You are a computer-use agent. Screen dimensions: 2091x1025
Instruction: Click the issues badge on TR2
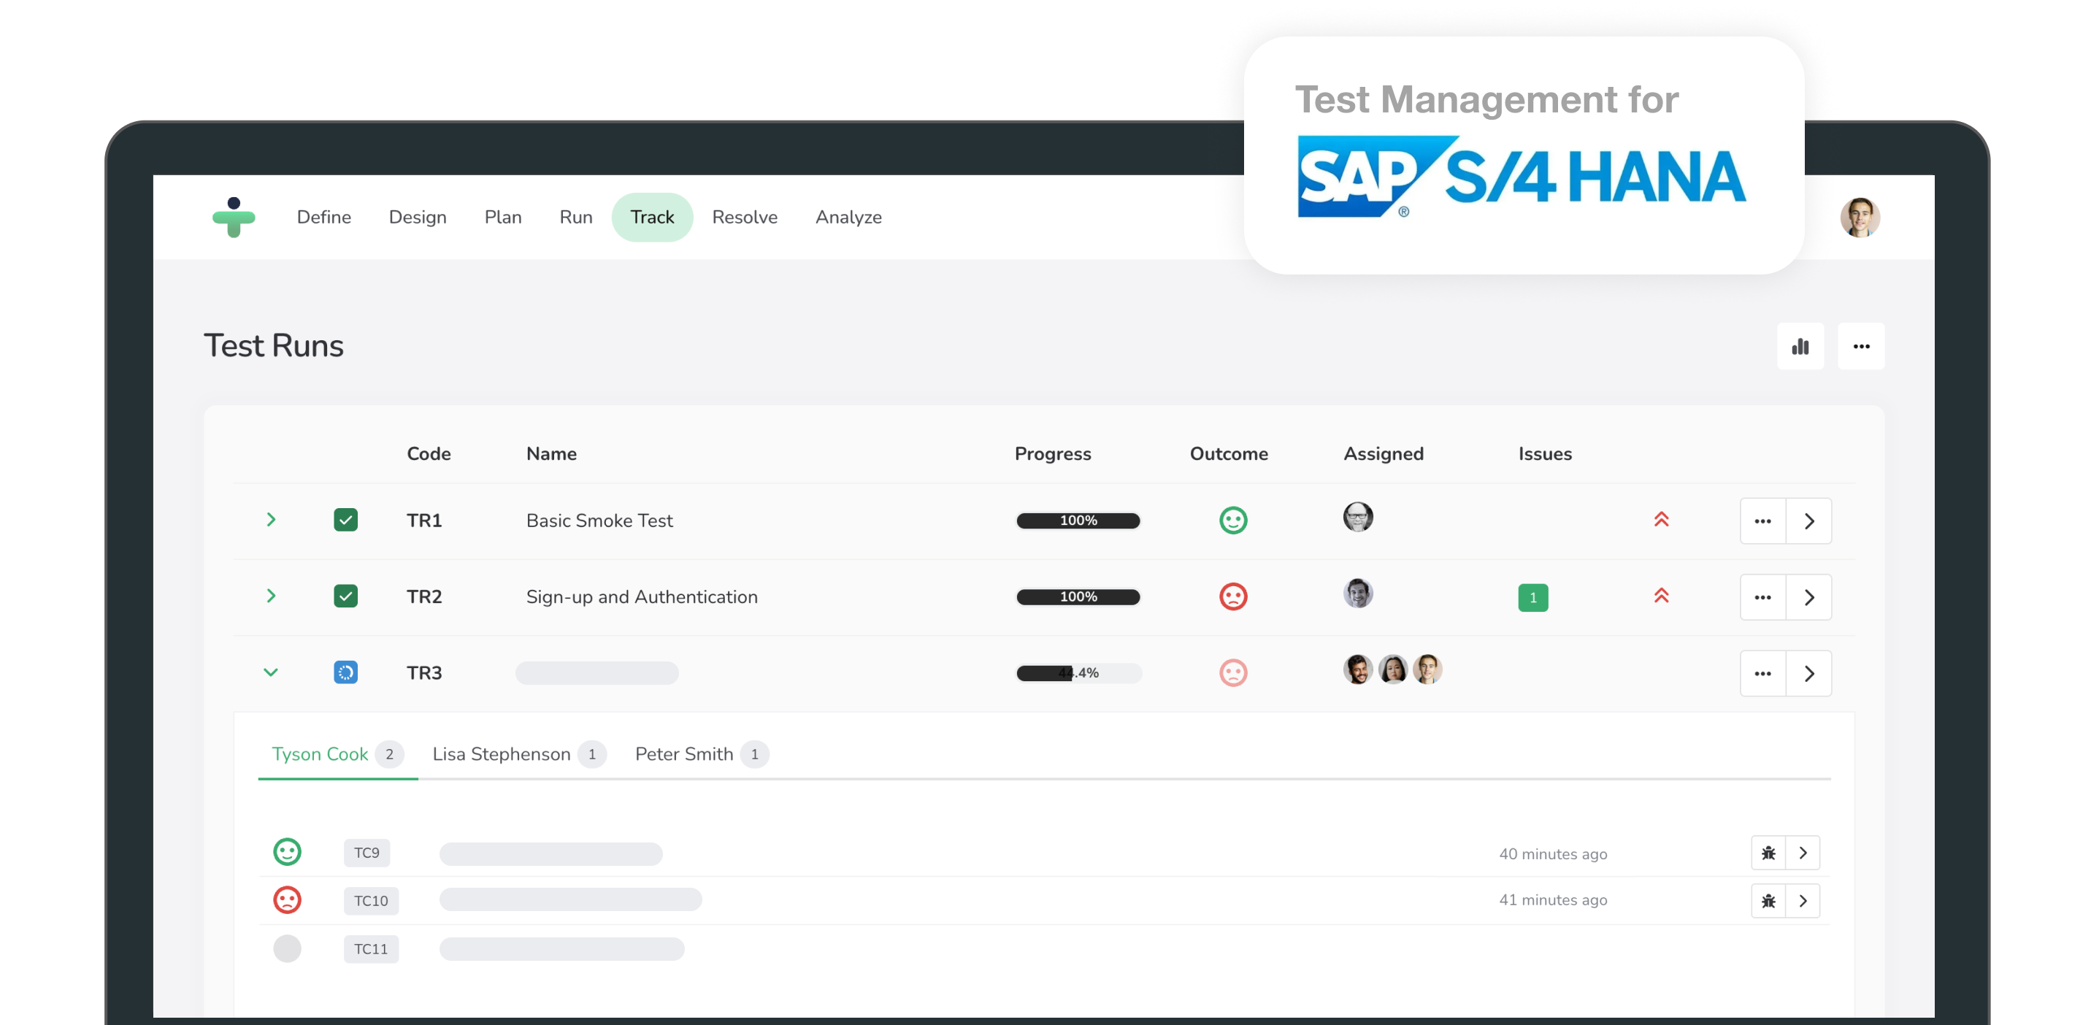pyautogui.click(x=1533, y=597)
